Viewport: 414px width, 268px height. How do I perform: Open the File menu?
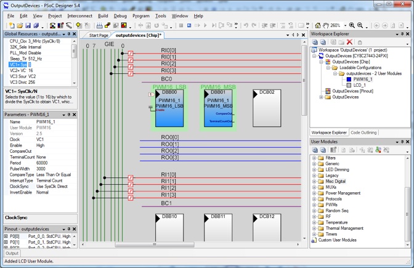(11, 16)
